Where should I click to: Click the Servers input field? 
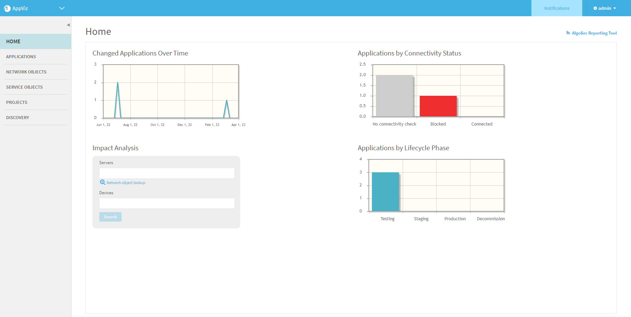coord(167,173)
